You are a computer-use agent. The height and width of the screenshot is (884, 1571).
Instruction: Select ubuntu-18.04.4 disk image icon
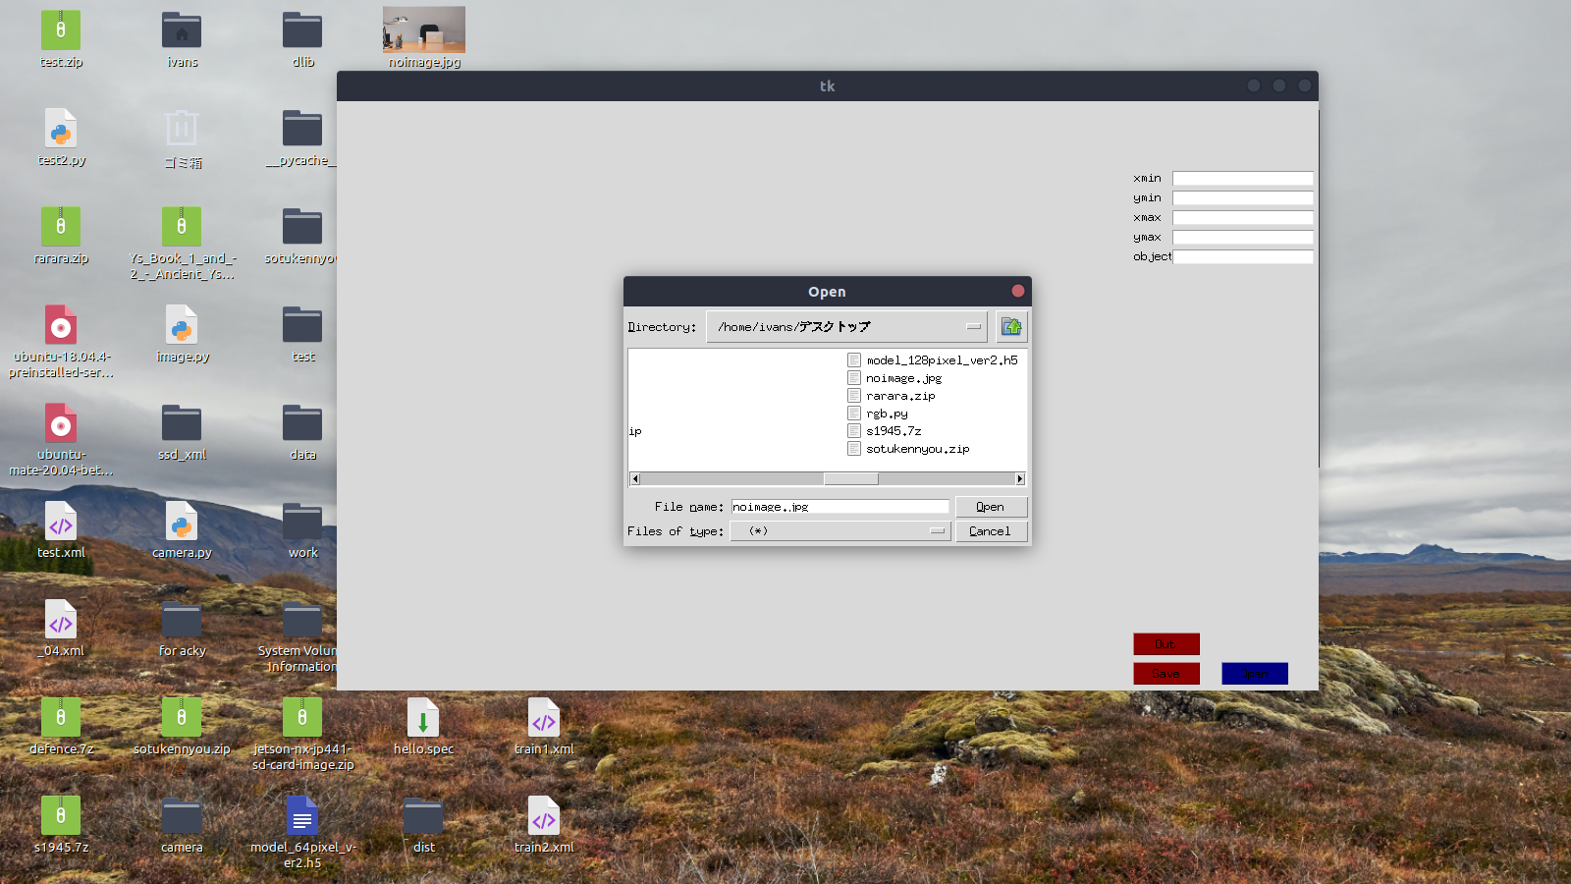[x=61, y=325]
